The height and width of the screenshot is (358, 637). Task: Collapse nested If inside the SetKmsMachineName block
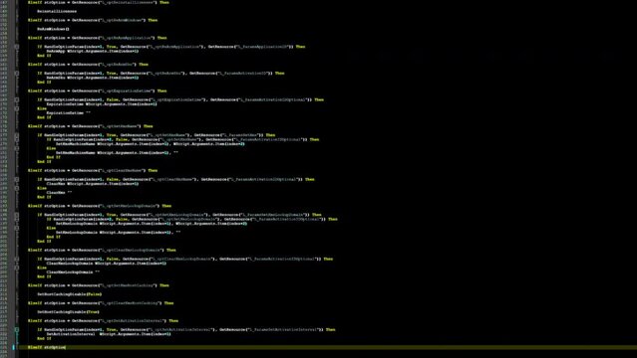17,139
